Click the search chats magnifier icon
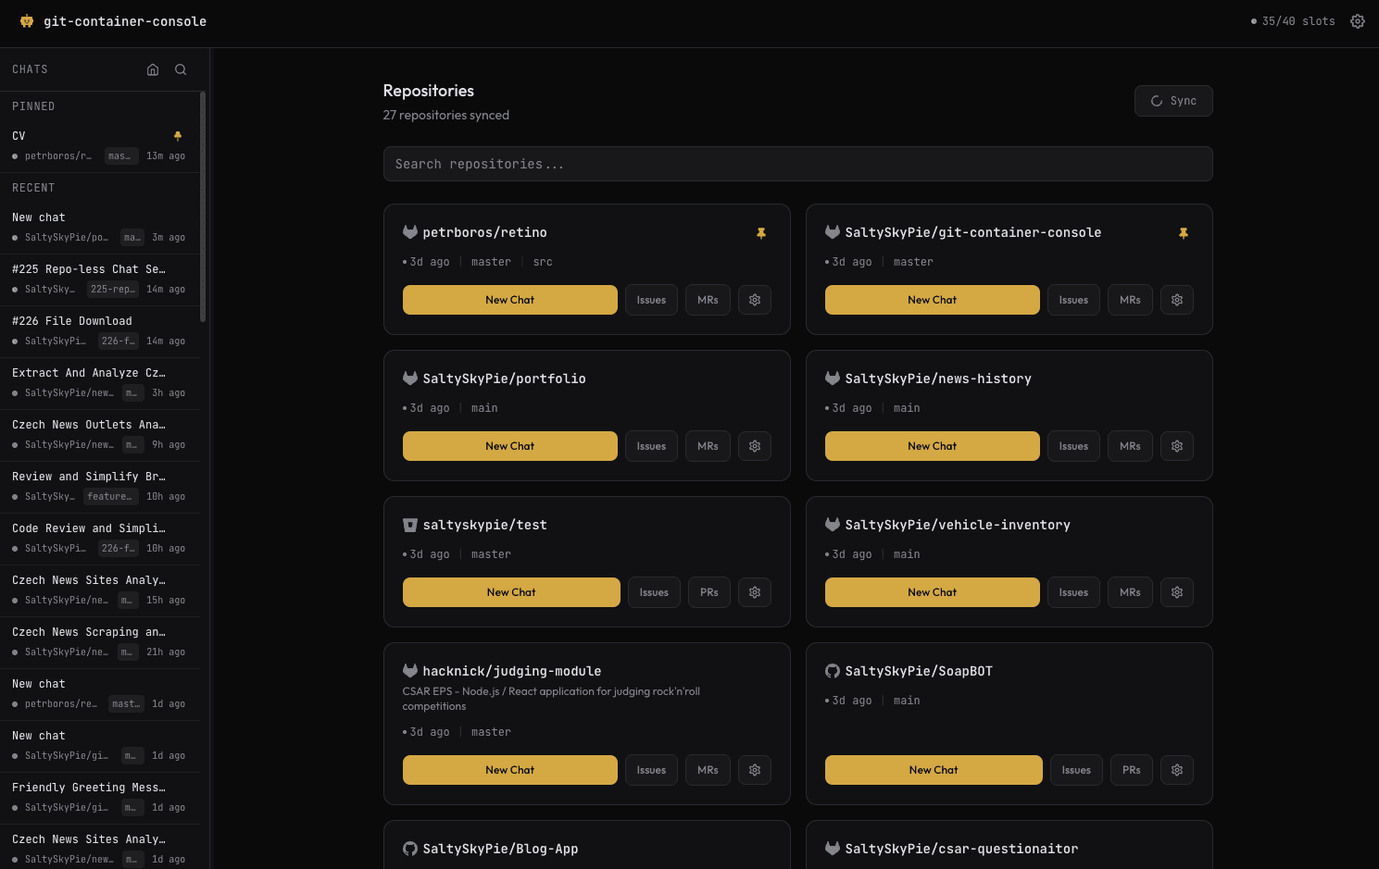Image resolution: width=1379 pixels, height=869 pixels. [x=181, y=69]
